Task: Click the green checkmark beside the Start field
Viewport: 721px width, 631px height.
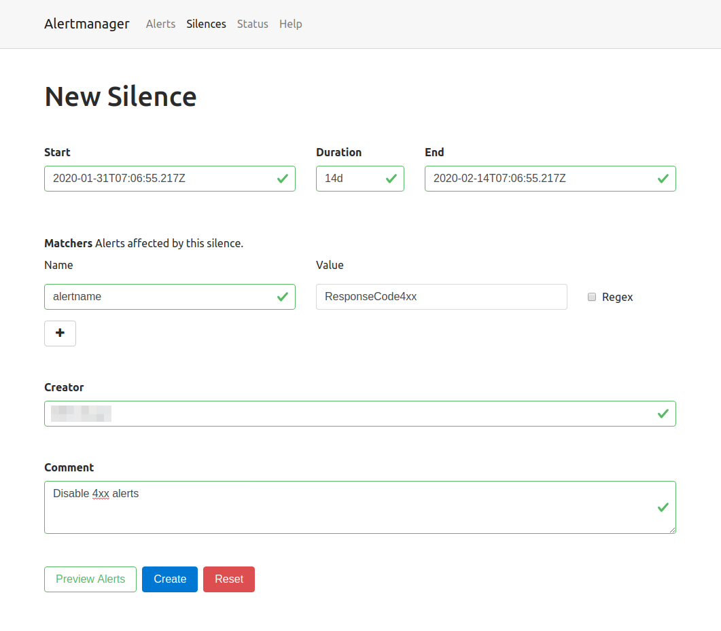Action: pyautogui.click(x=282, y=179)
